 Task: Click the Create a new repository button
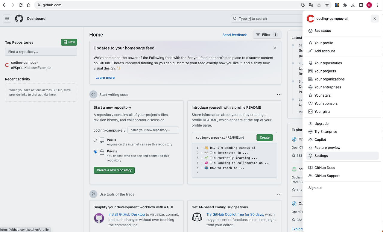click(114, 170)
